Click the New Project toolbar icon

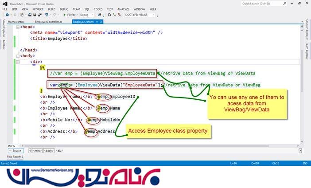[22, 15]
